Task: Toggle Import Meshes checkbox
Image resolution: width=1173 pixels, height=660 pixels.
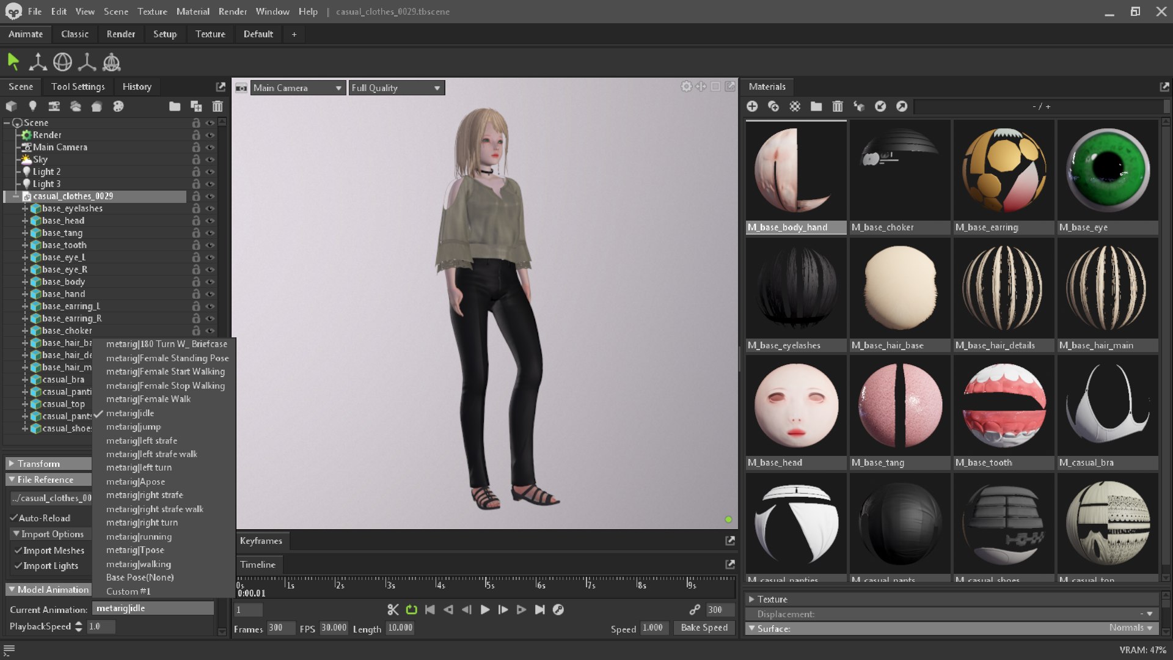Action: coord(18,550)
